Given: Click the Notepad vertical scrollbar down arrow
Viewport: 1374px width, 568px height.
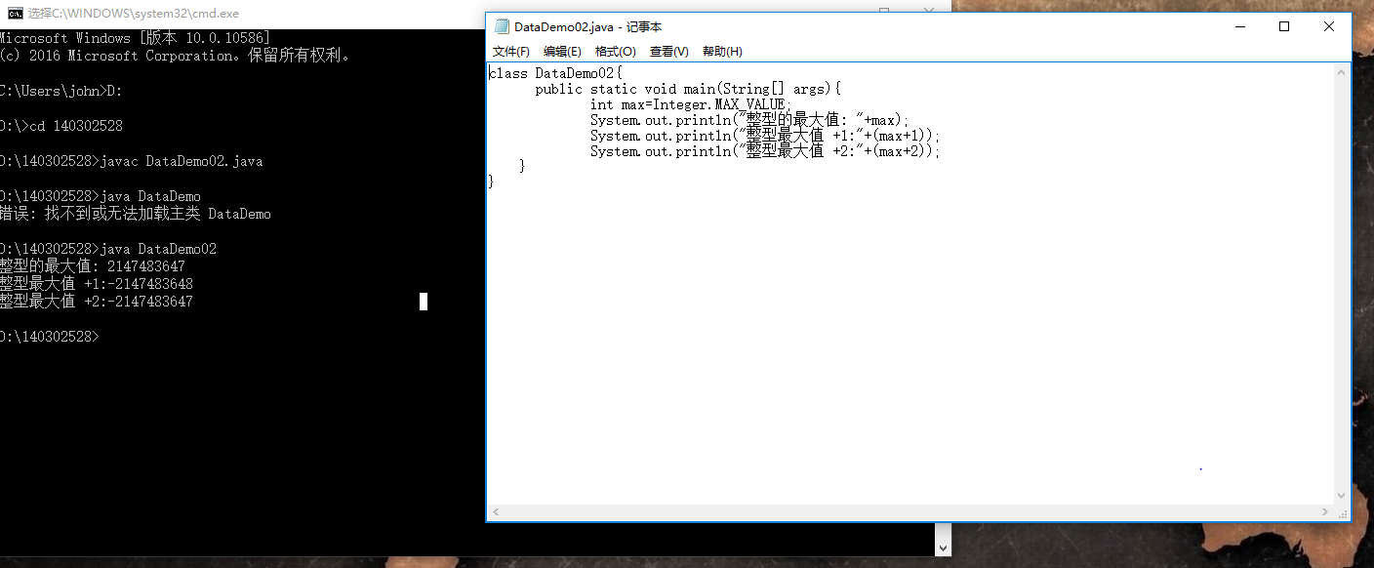Looking at the screenshot, I should click(x=1343, y=496).
